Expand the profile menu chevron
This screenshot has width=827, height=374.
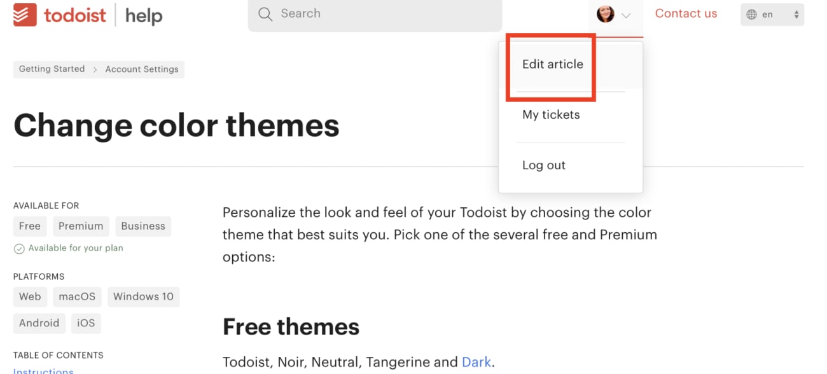pyautogui.click(x=626, y=15)
